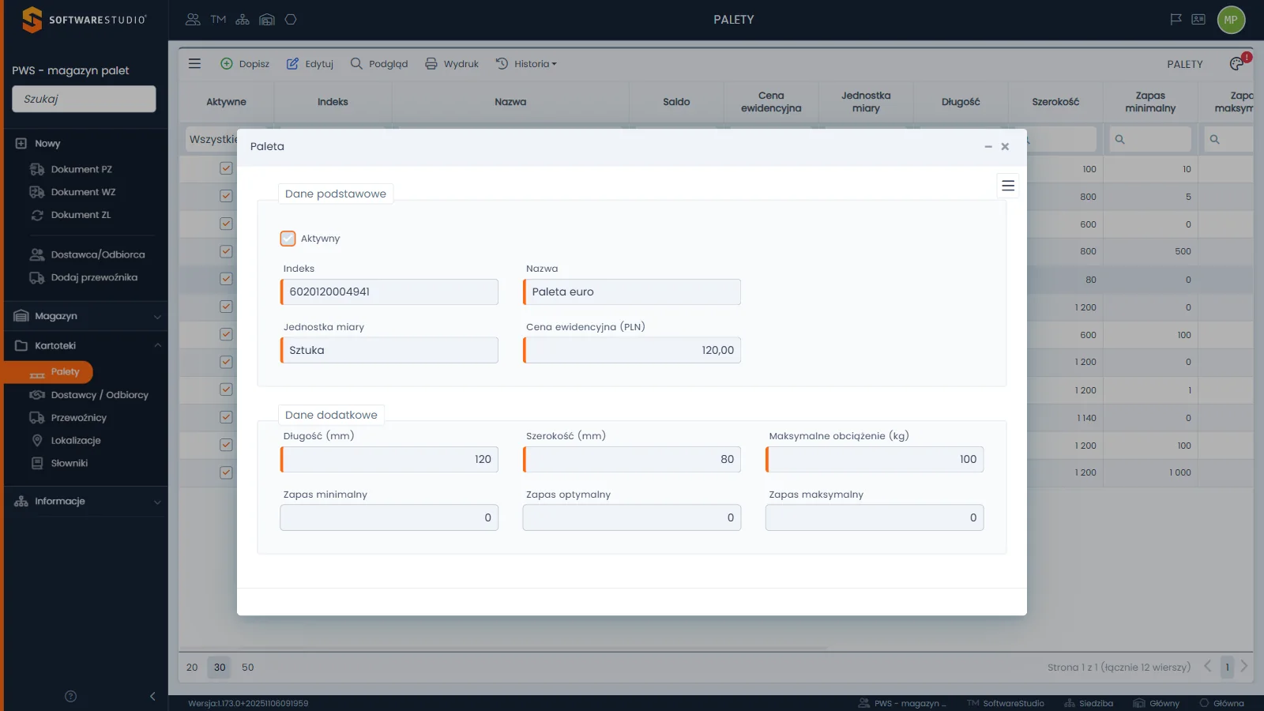Toggle Aktywne checkbox in row with 1 140

tap(226, 417)
